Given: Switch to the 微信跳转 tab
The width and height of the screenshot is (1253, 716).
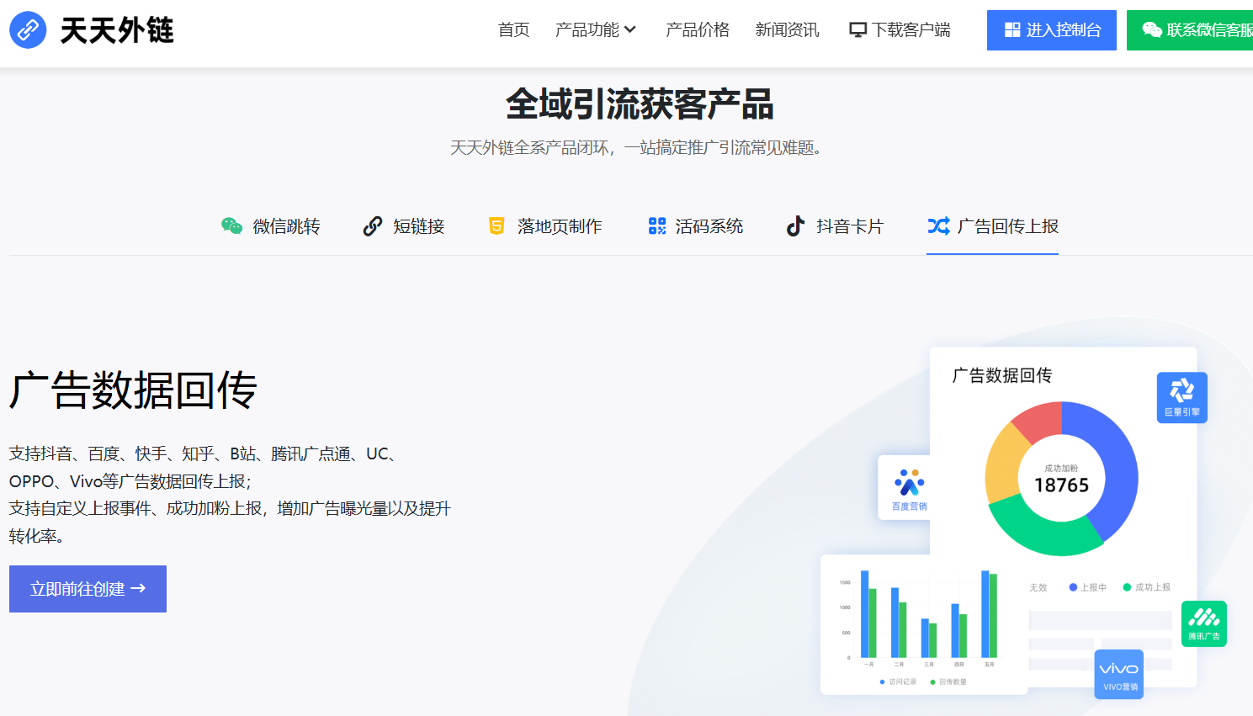Looking at the screenshot, I should (x=270, y=226).
